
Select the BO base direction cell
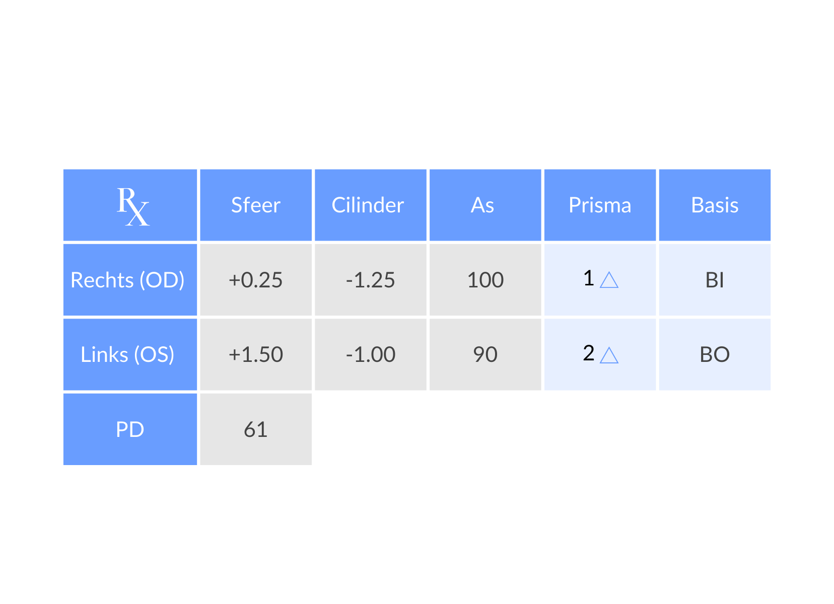(715, 354)
